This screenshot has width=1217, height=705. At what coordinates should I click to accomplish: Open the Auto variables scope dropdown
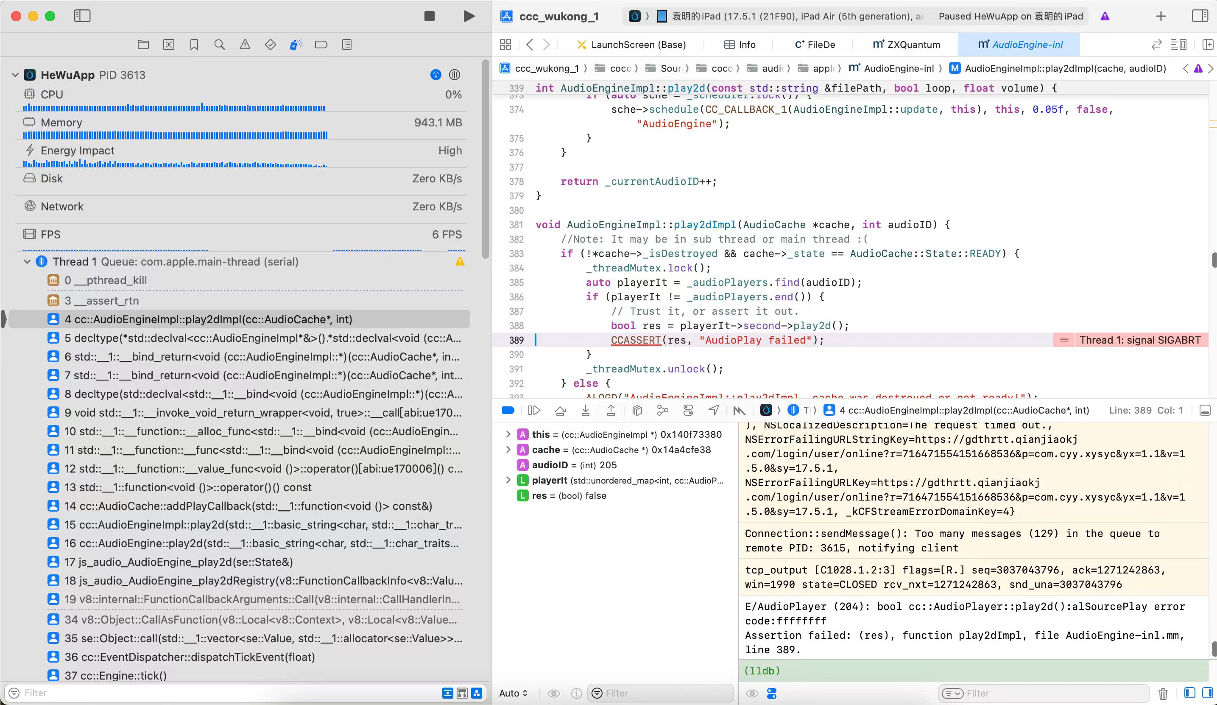click(513, 694)
